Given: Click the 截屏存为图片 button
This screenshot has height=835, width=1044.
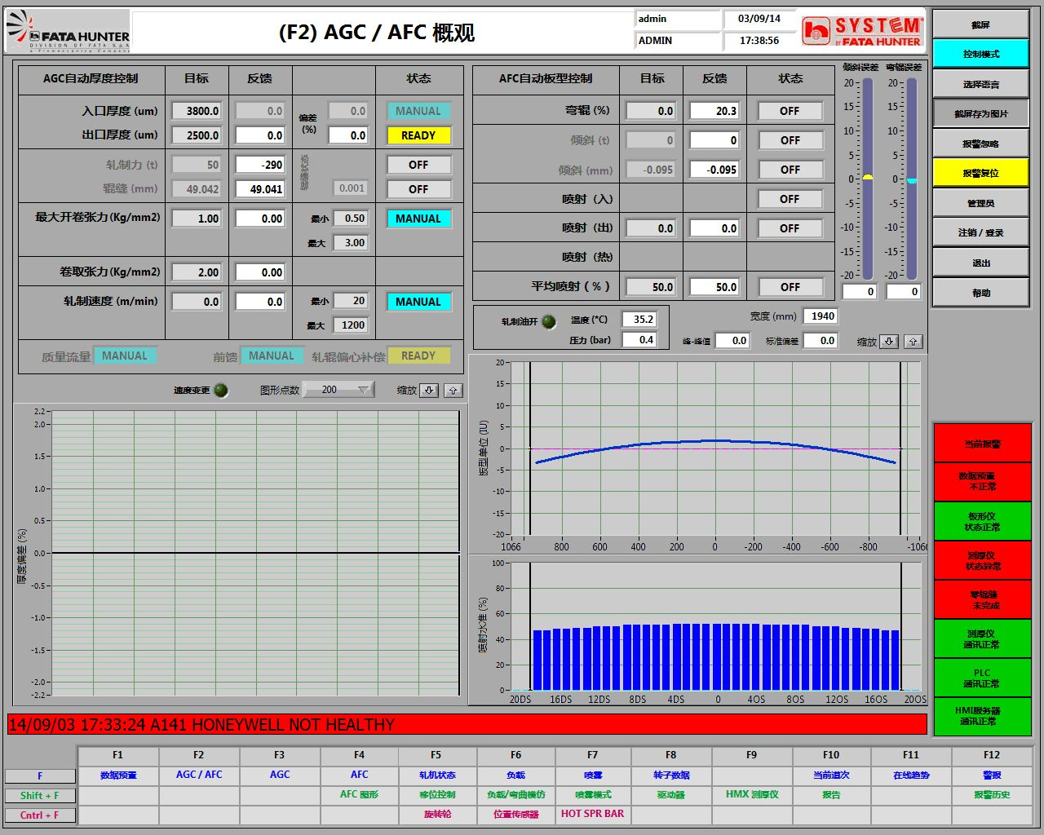Looking at the screenshot, I should (x=980, y=113).
